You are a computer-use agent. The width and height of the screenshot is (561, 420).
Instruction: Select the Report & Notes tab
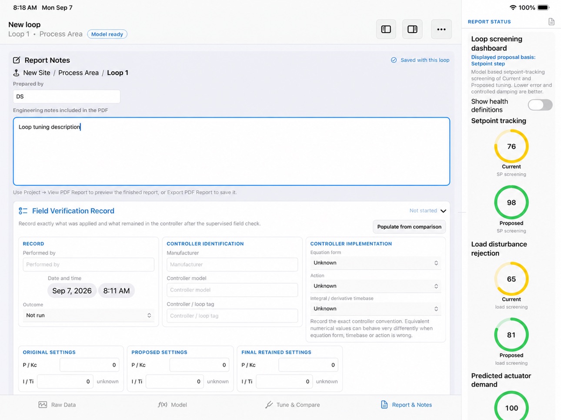407,405
